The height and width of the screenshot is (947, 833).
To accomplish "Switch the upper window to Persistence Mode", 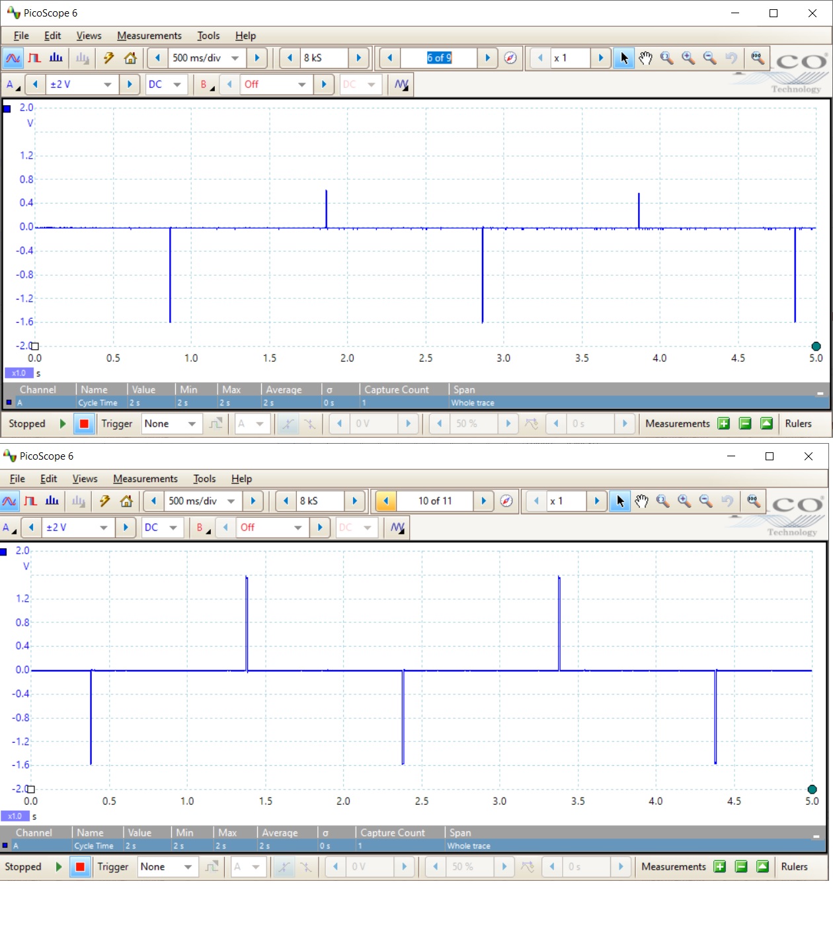I will click(34, 58).
